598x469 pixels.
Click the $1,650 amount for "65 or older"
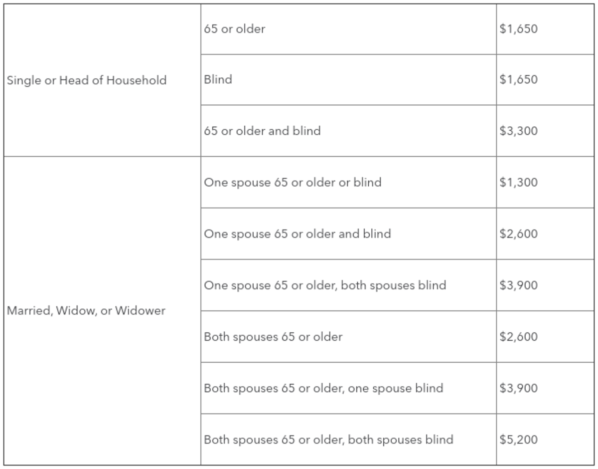(x=519, y=29)
